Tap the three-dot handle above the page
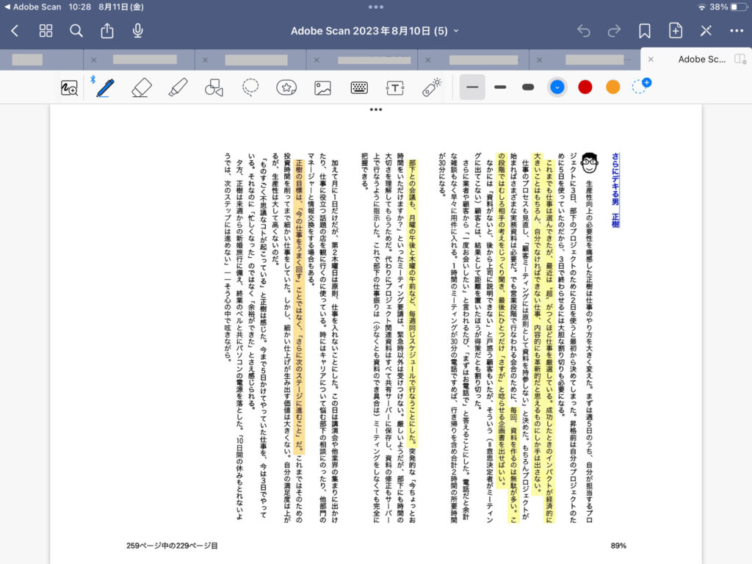The image size is (752, 564). (x=376, y=110)
